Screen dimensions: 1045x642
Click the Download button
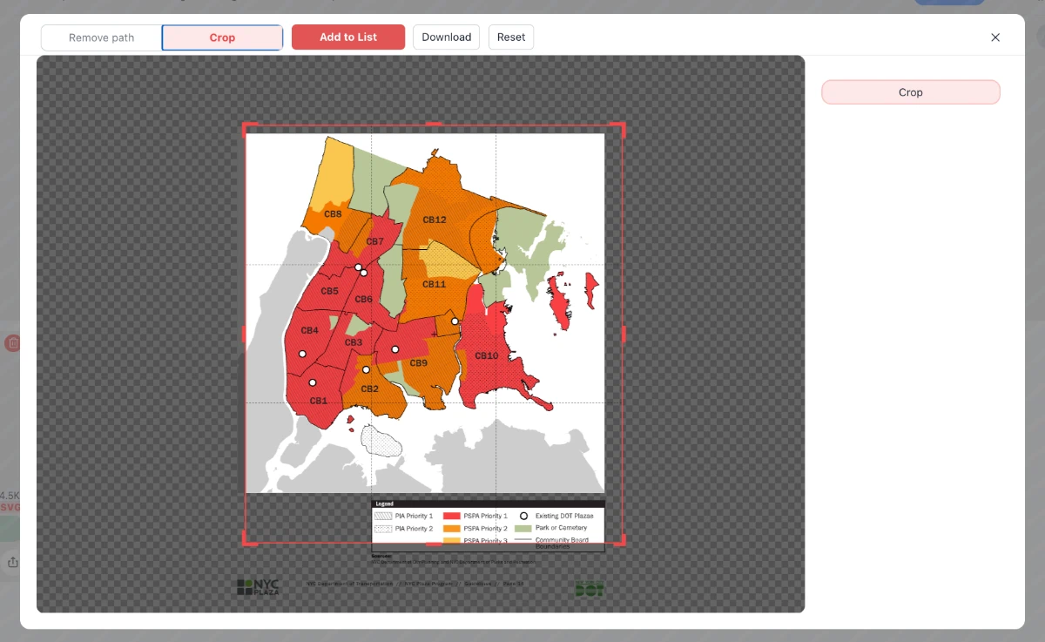coord(446,37)
